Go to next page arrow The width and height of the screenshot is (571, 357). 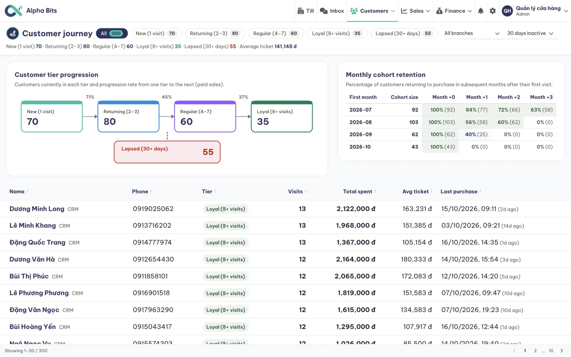point(562,351)
